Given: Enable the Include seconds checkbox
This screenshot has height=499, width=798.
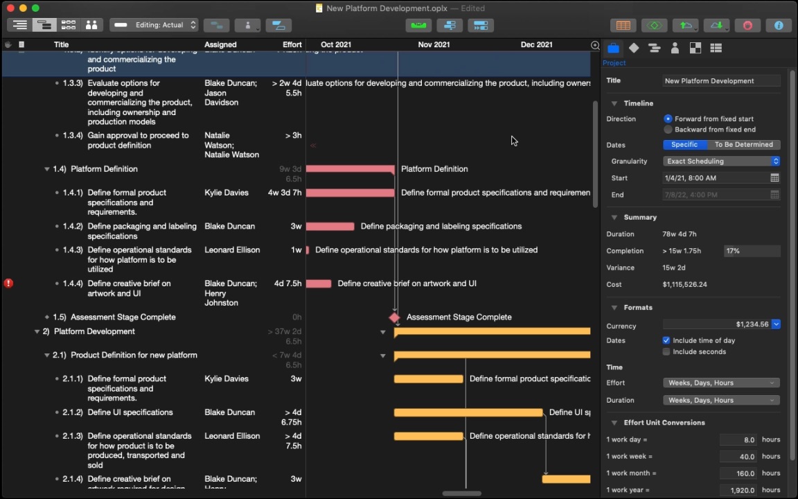Looking at the screenshot, I should [666, 352].
